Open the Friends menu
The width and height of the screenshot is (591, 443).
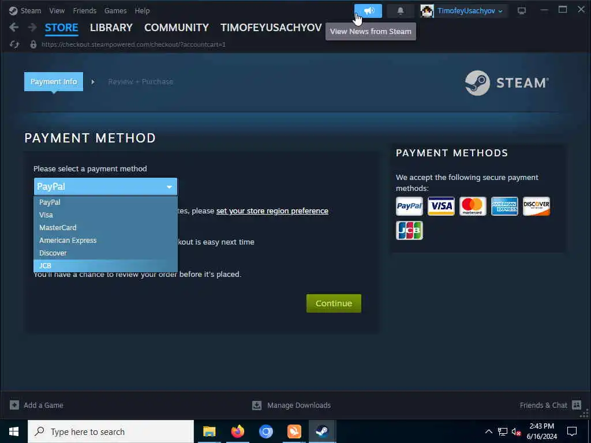click(84, 10)
